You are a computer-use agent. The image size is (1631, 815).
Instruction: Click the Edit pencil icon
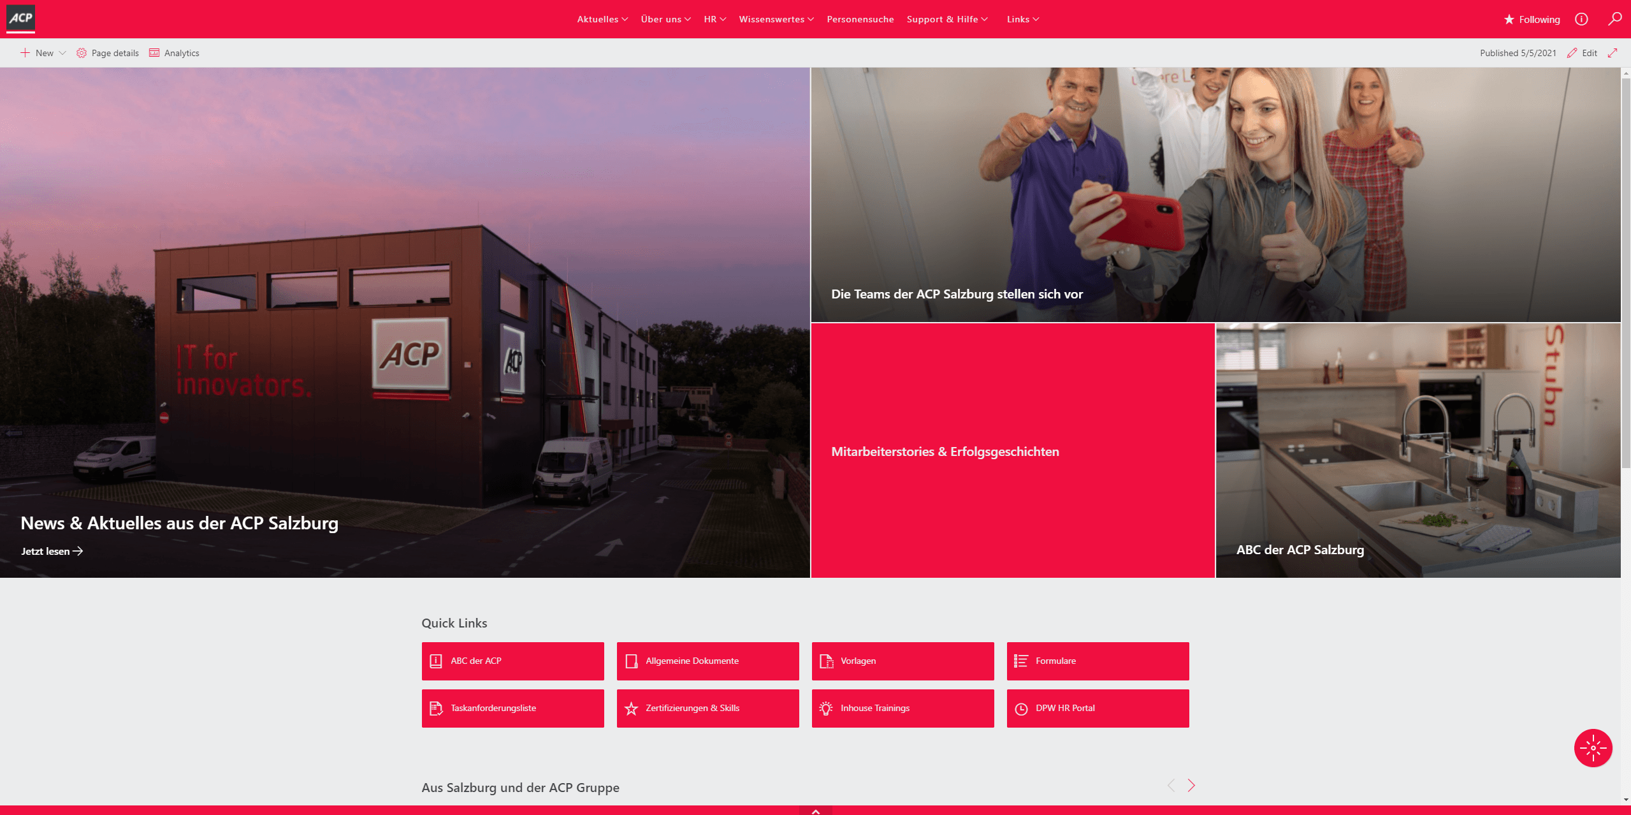(1572, 52)
